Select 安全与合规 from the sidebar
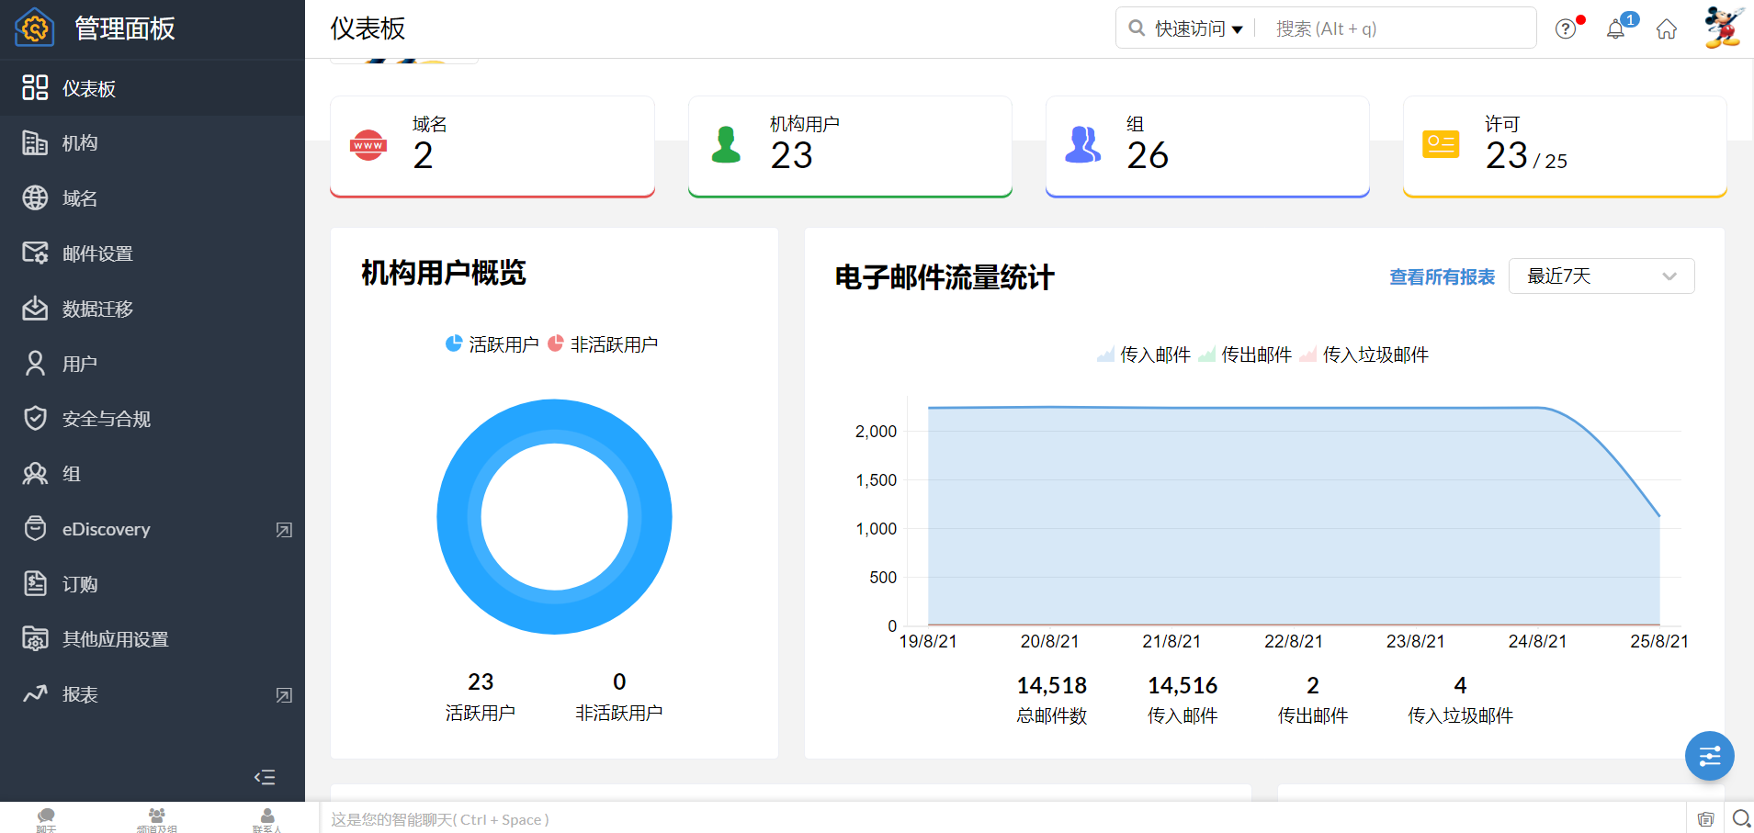This screenshot has height=833, width=1754. [106, 419]
